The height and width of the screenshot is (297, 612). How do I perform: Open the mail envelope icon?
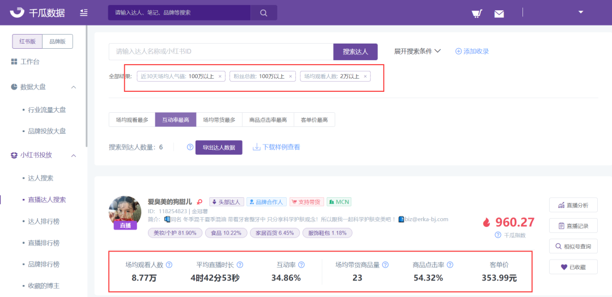pos(499,14)
